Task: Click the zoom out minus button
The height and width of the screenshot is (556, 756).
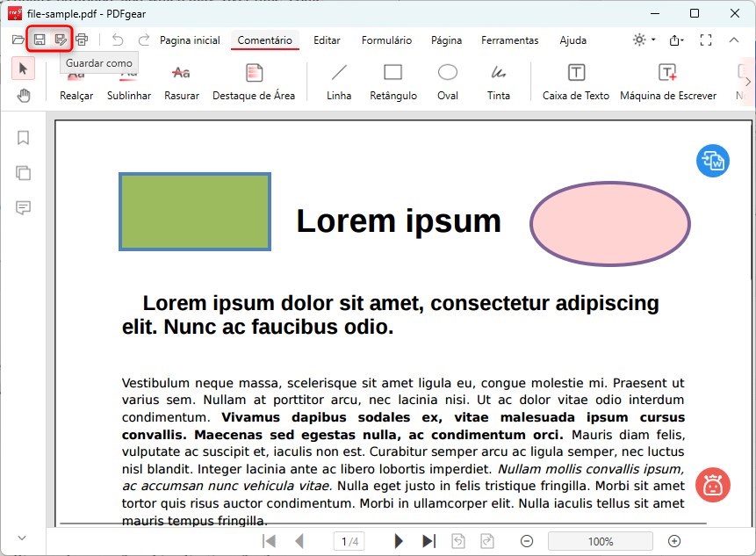Action: pos(527,541)
